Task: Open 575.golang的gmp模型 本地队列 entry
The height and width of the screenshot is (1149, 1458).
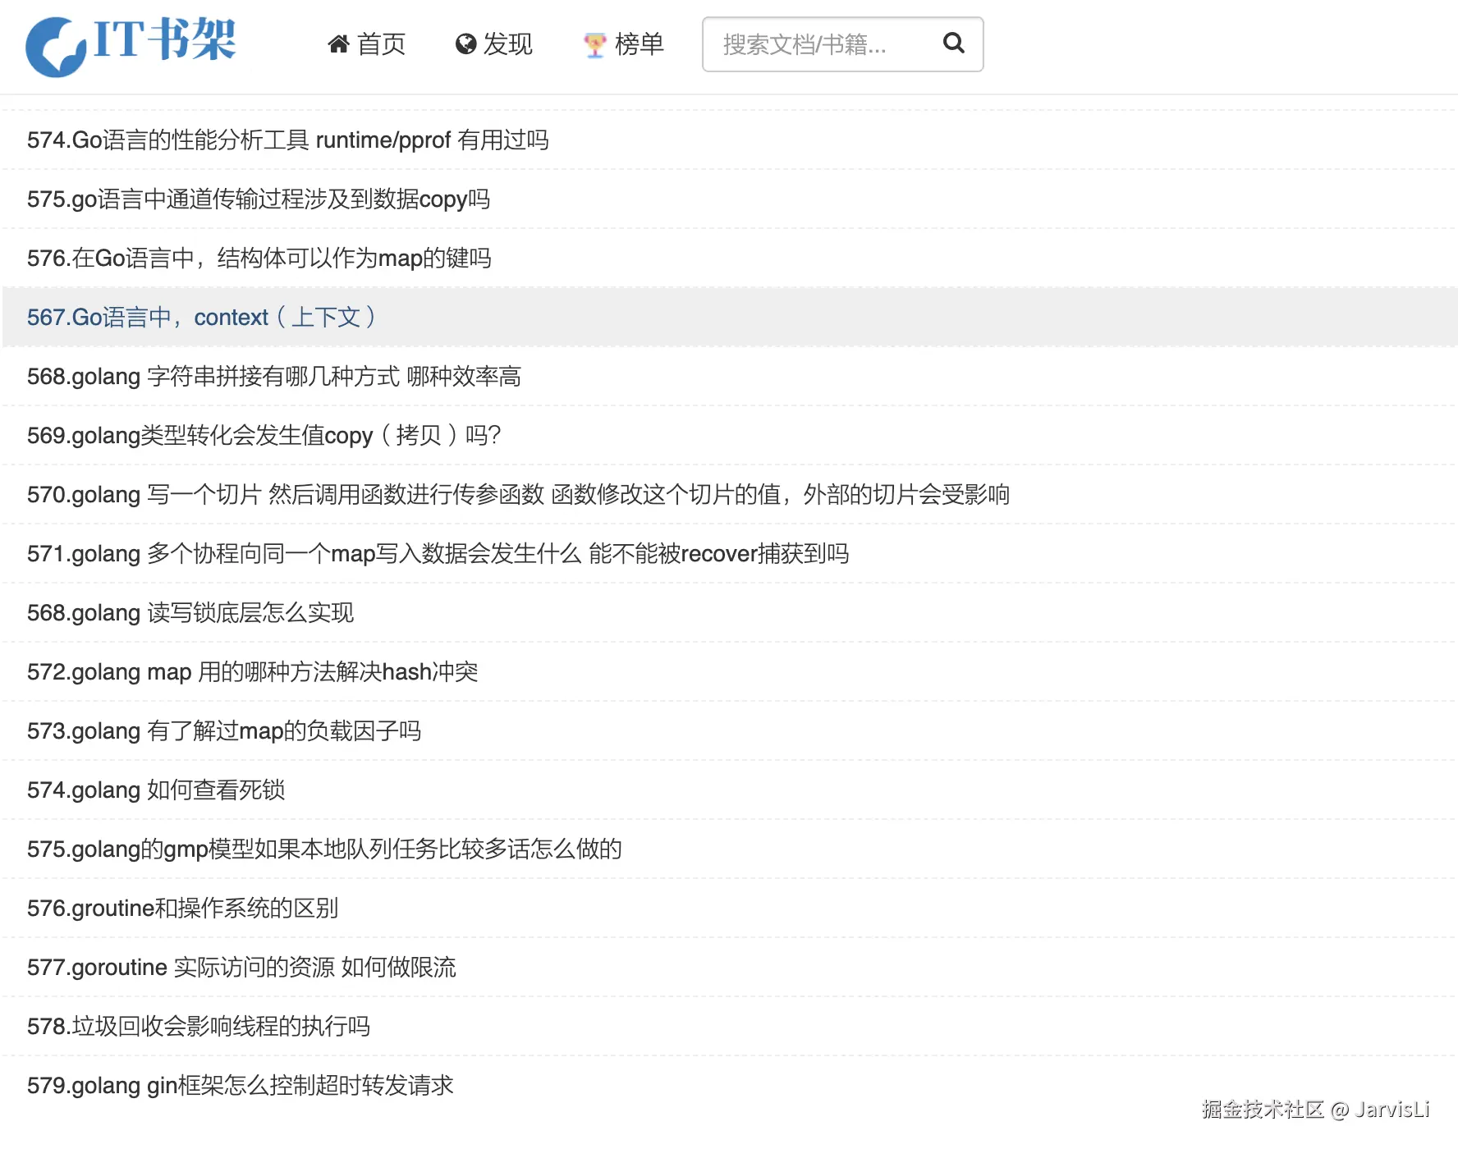Action: (325, 849)
